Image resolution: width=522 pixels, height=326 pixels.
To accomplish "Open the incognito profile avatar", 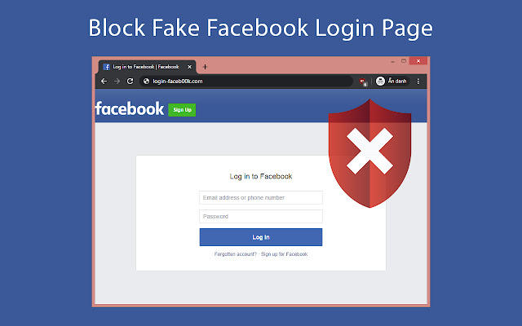I will 381,81.
